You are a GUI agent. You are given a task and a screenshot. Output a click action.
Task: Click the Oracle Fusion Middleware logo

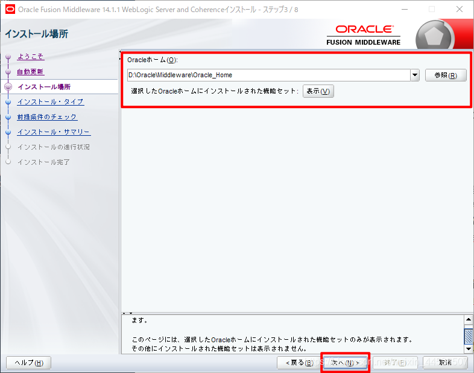364,35
